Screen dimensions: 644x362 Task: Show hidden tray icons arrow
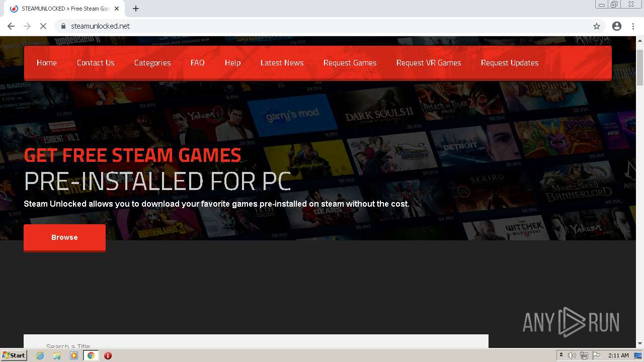click(x=561, y=355)
